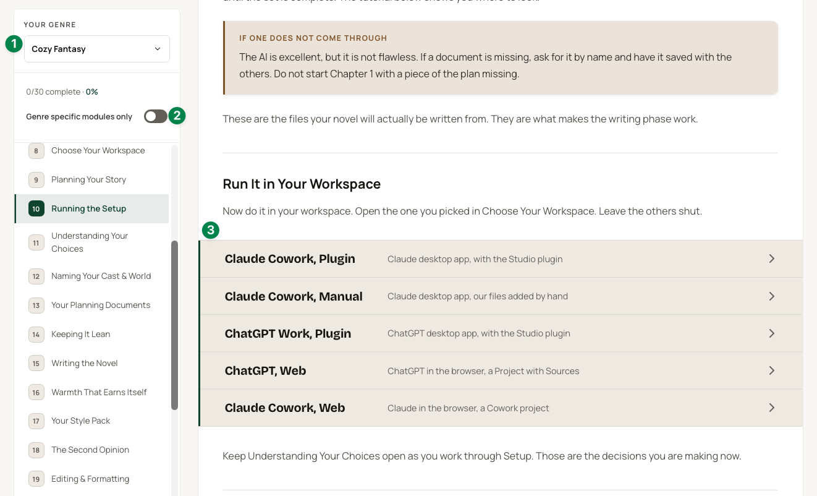817x496 pixels.
Task: Click the number 19 badge in sidebar
Action: tap(36, 479)
